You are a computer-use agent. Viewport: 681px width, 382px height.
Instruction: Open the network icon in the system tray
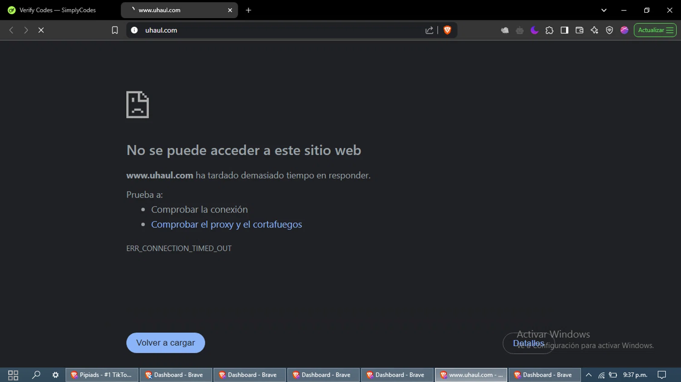(x=601, y=375)
